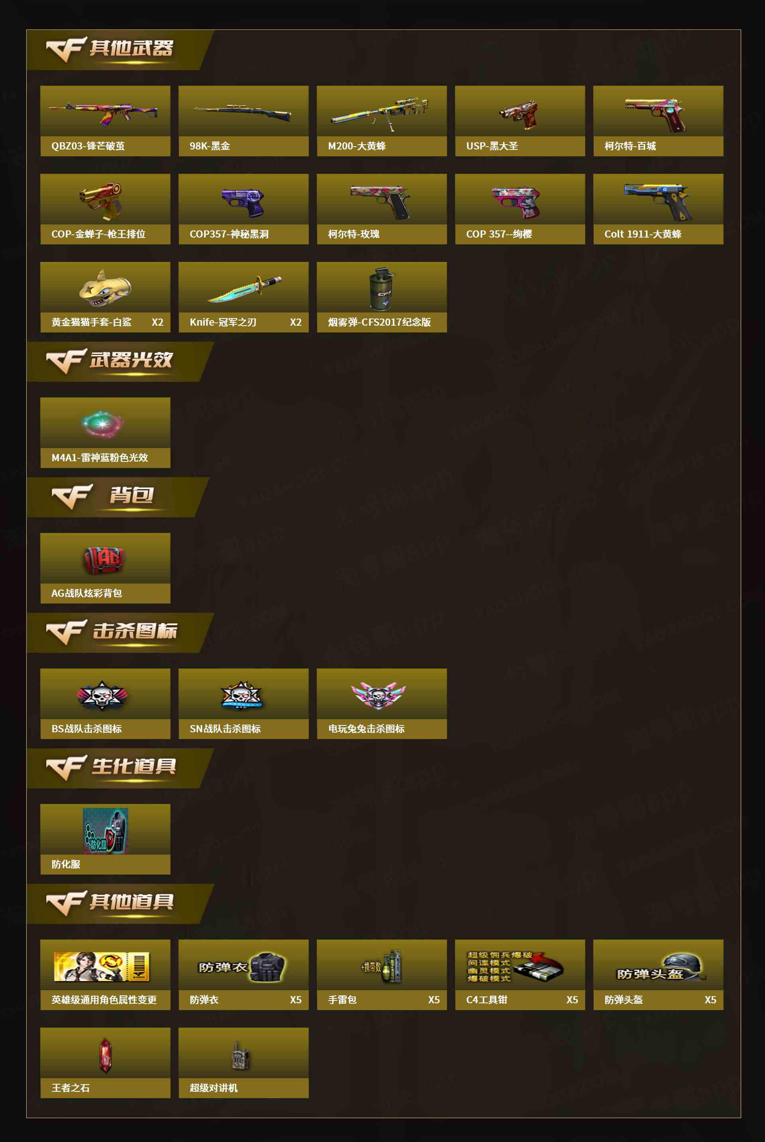Click the 98K-黑金 sniper rifle image
The height and width of the screenshot is (1142, 765).
242,112
